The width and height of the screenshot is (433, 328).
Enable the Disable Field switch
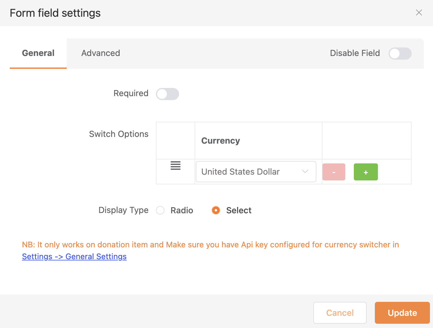click(x=400, y=54)
